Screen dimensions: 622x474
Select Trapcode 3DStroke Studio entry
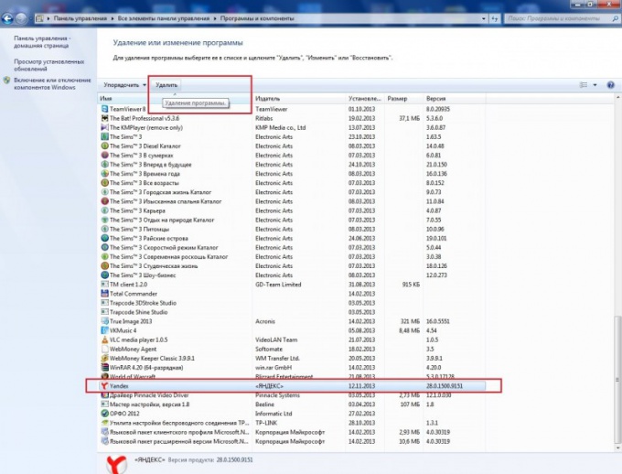pyautogui.click(x=292, y=303)
